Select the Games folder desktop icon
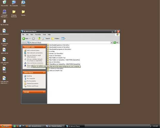Screen dimensions: 160x128 (23, 13)
